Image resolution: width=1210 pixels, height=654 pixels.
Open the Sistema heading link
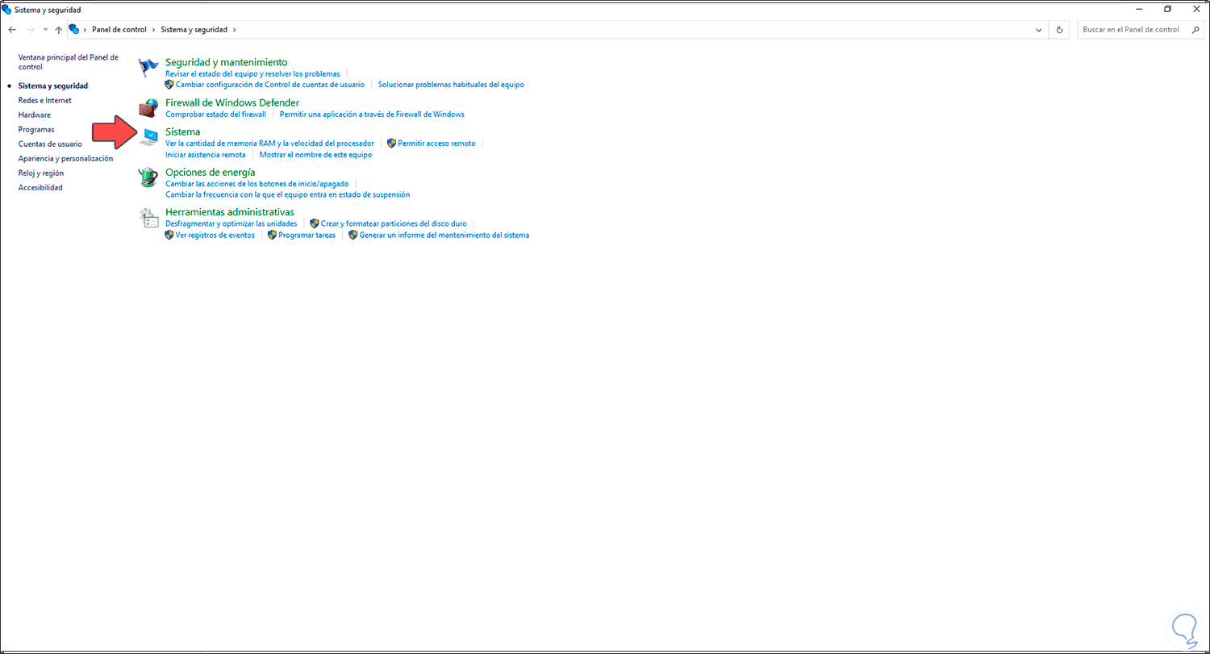(x=182, y=131)
